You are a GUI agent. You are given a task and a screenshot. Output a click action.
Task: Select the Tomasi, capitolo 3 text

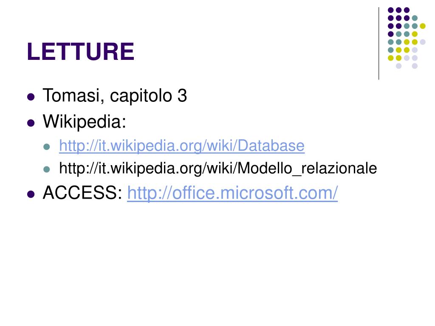click(115, 96)
